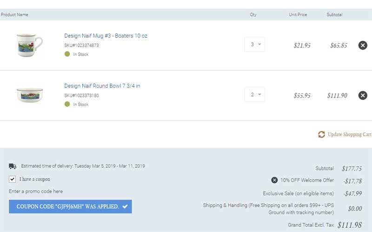View the round bowl product thumbnail

click(x=30, y=95)
